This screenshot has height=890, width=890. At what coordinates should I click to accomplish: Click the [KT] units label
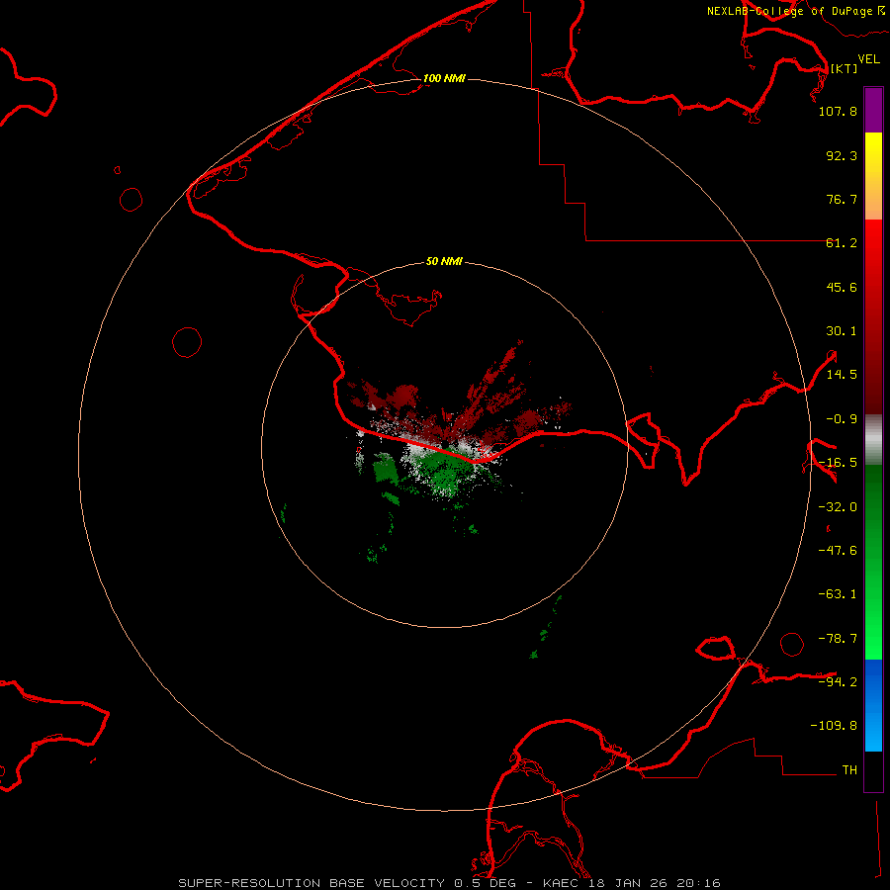[844, 68]
